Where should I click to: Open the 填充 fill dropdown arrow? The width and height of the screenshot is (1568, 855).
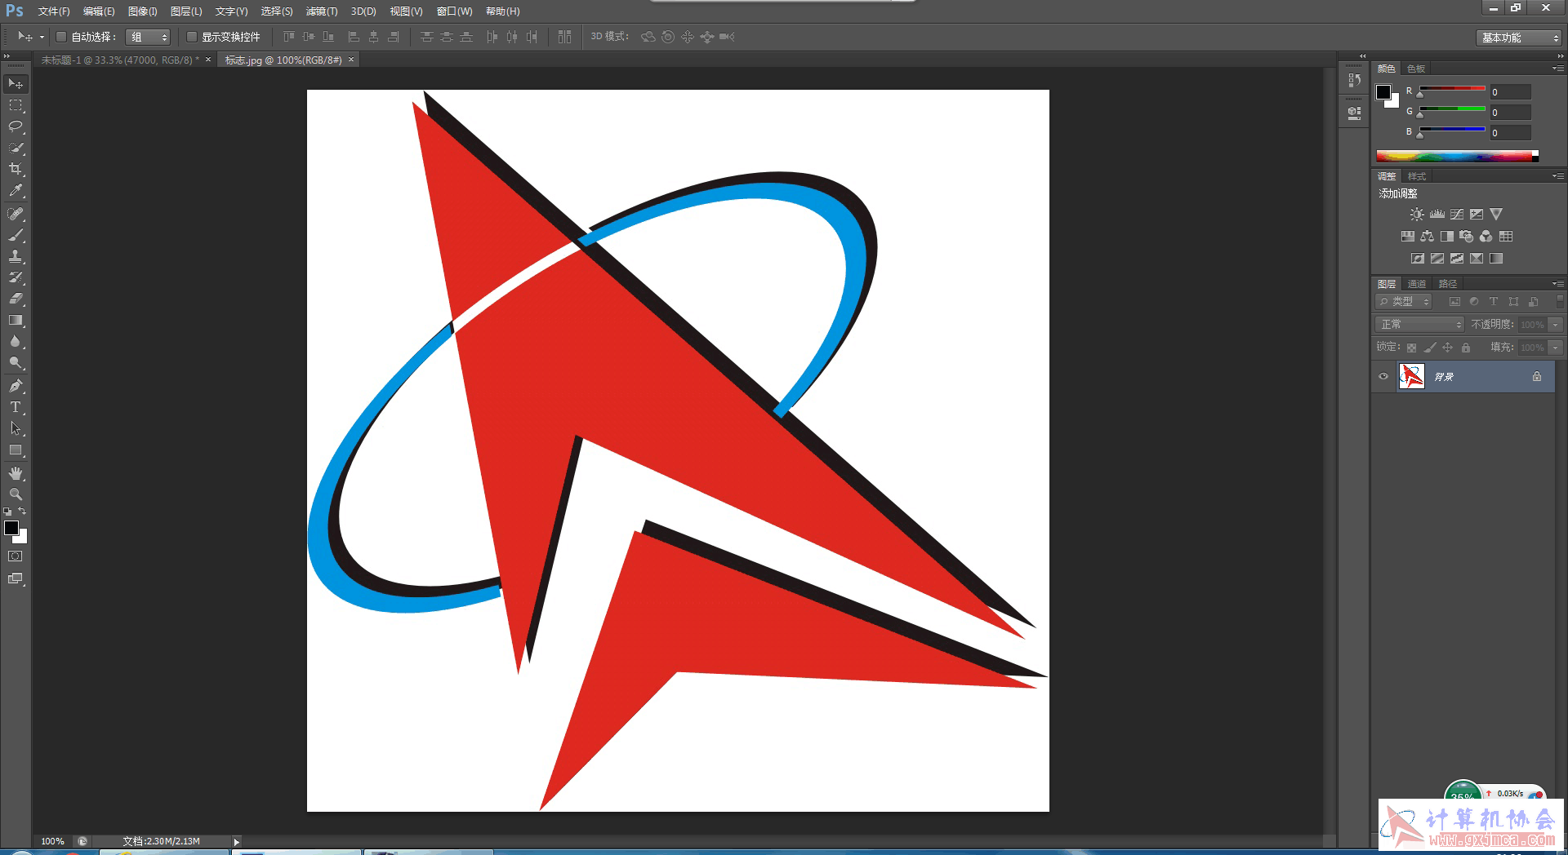(x=1556, y=348)
